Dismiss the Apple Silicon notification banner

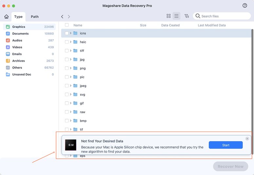click(x=247, y=139)
